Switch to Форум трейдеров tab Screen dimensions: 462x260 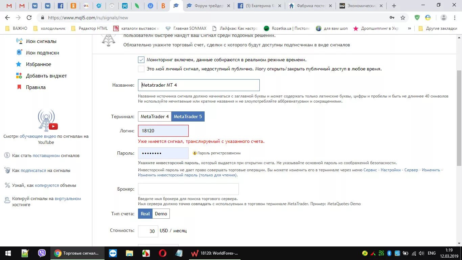(208, 6)
